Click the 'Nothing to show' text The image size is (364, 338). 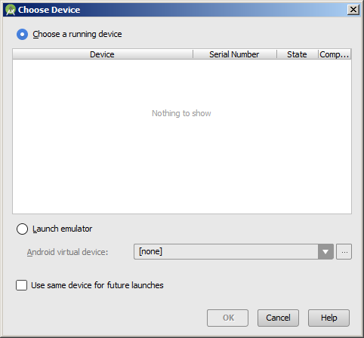point(181,113)
